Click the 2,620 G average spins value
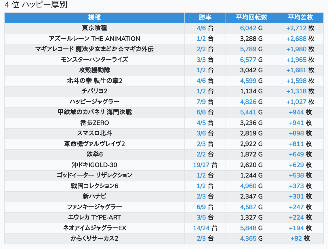Screen dimensions: 328x249 (x=251, y=165)
